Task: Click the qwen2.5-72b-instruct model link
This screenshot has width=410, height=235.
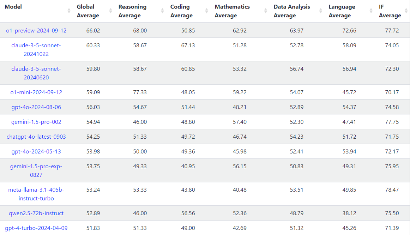Action: click(x=36, y=213)
